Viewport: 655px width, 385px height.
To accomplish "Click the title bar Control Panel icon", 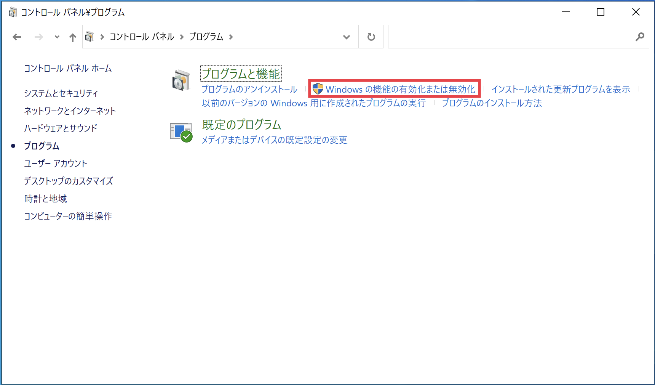I will [12, 12].
